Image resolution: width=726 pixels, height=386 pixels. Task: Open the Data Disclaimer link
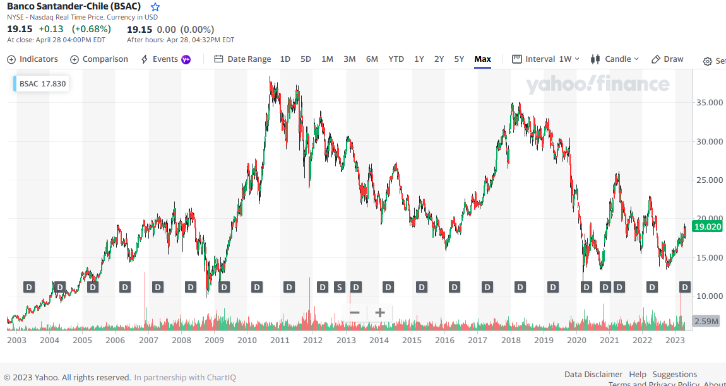pos(593,375)
